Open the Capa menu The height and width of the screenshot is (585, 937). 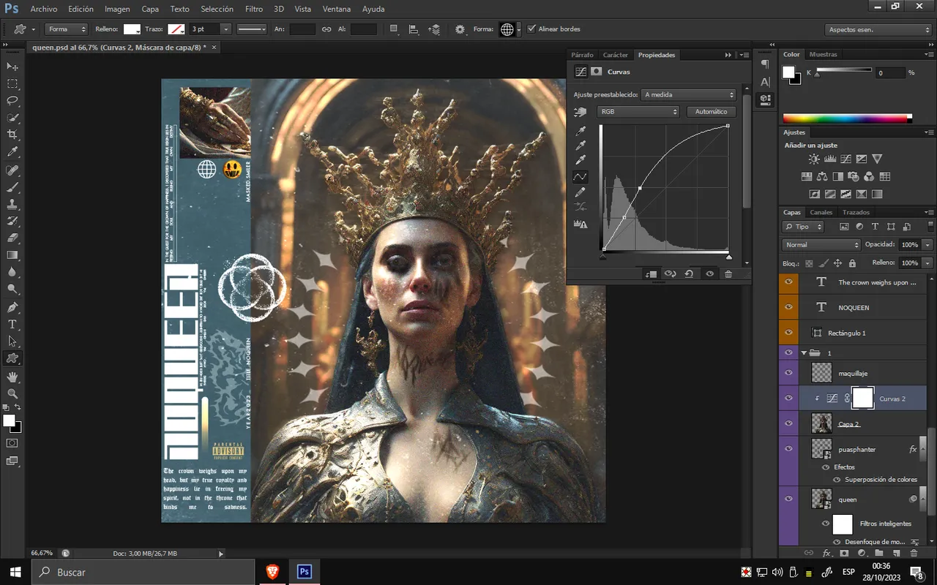click(150, 10)
